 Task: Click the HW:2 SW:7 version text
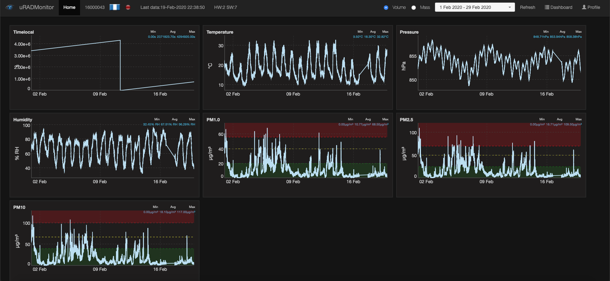pyautogui.click(x=226, y=7)
